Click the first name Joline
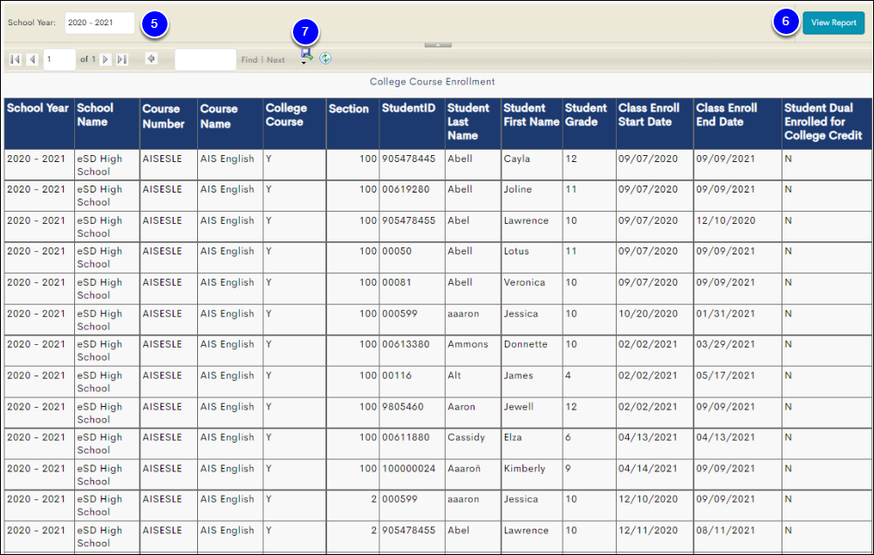The image size is (874, 555). tap(518, 189)
